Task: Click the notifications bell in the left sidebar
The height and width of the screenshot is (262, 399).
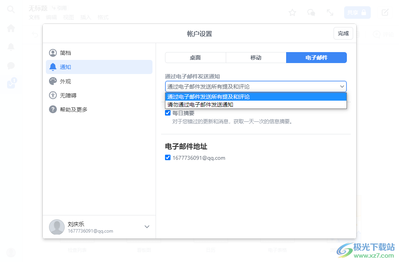Action: point(11,47)
